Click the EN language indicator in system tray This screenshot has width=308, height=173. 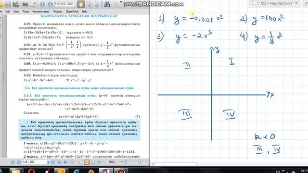coord(278,172)
